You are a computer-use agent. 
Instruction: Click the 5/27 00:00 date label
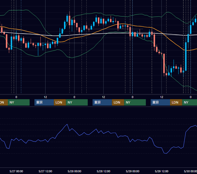click(x=16, y=171)
